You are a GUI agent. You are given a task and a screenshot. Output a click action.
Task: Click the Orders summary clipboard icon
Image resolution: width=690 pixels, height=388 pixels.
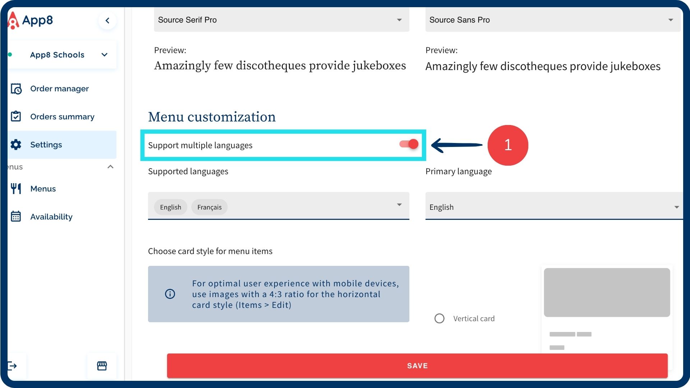click(x=16, y=116)
